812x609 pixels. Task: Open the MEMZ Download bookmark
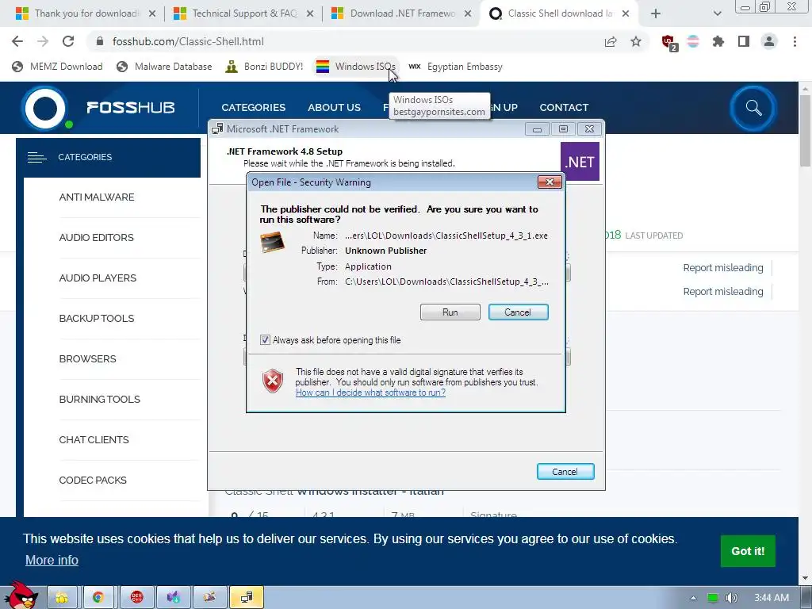point(57,67)
